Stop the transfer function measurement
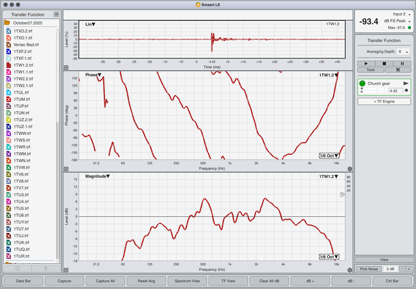Image resolution: width=416 pixels, height=289 pixels. click(384, 64)
